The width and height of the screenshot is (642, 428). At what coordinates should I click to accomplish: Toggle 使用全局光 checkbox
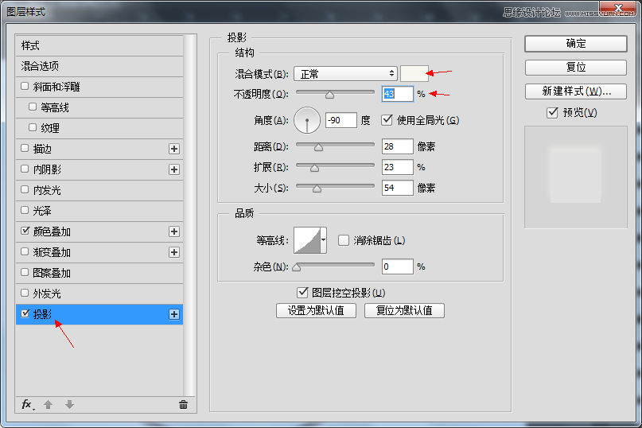point(387,120)
